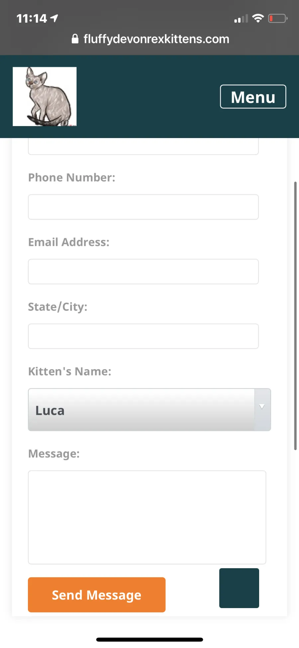The image size is (299, 648).
Task: Tap the Wi-Fi status icon
Action: click(258, 18)
